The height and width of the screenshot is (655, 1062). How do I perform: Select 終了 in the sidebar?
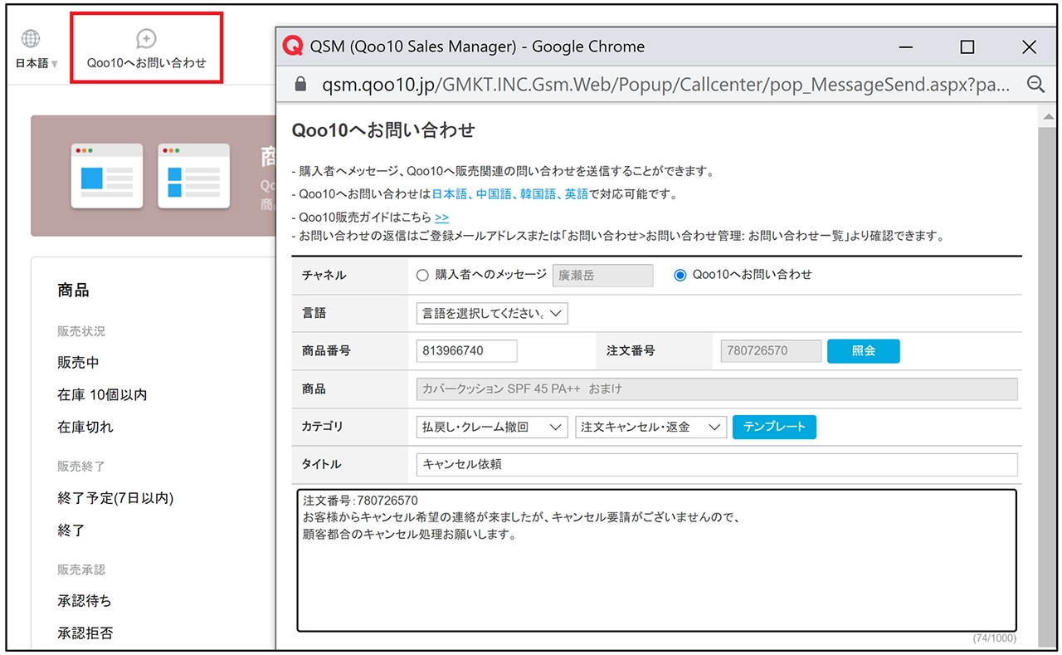tap(71, 530)
